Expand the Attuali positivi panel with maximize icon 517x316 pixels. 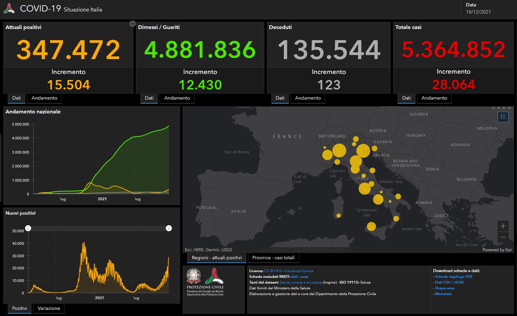point(133,24)
